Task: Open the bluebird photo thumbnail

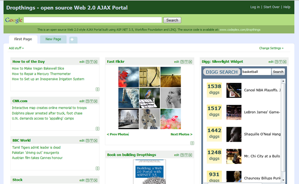Action: (149, 98)
